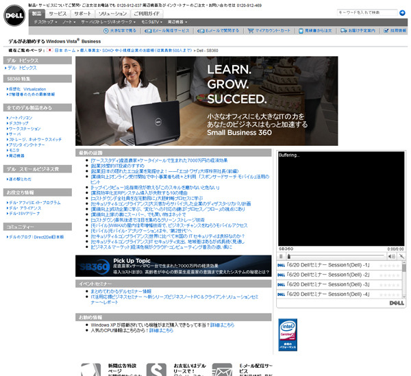The height and width of the screenshot is (376, 411).
Task: Open the Direct2Dell Japanese blog link
Action: coord(36,237)
